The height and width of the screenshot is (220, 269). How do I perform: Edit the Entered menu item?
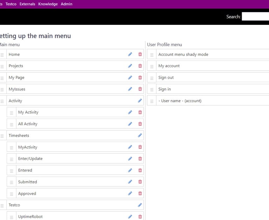(x=130, y=170)
